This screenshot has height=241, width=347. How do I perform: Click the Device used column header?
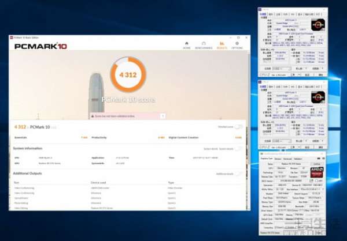pyautogui.click(x=98, y=183)
